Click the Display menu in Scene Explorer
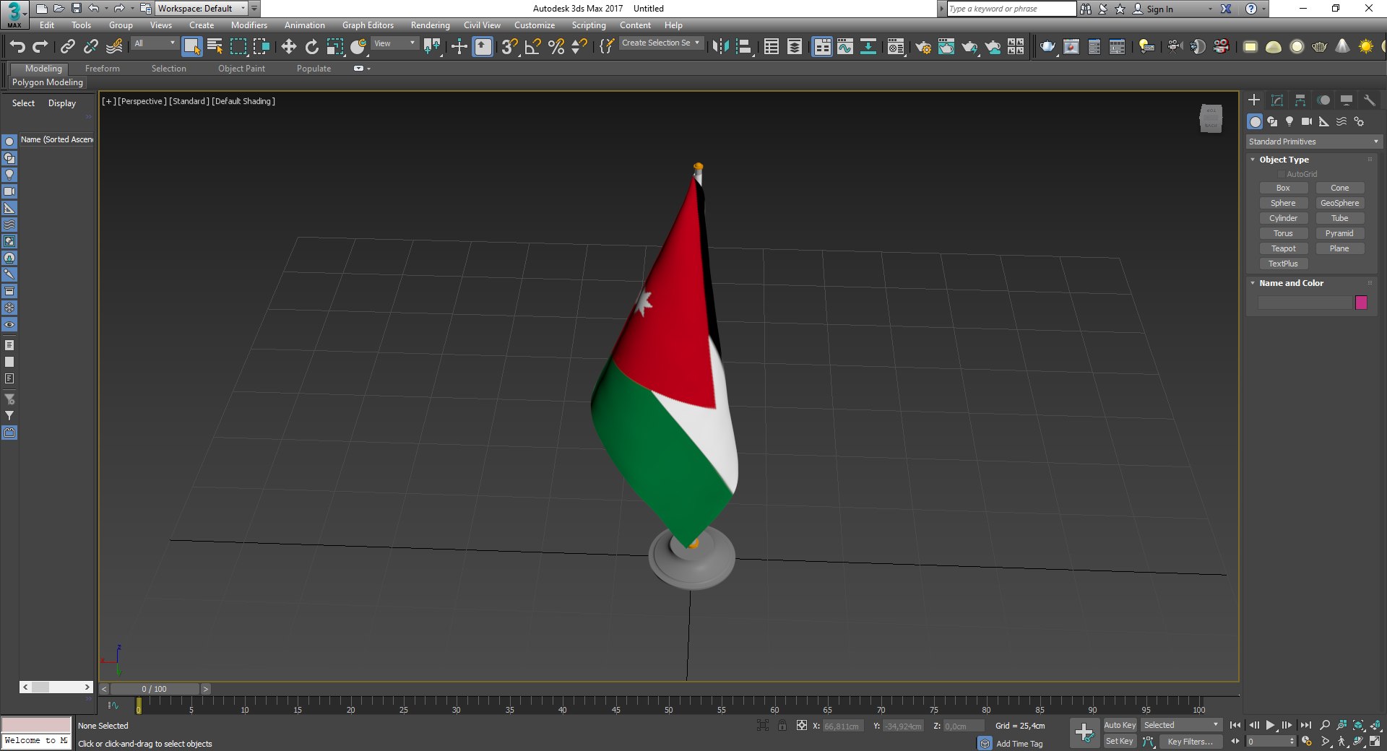Image resolution: width=1387 pixels, height=751 pixels. 62,103
